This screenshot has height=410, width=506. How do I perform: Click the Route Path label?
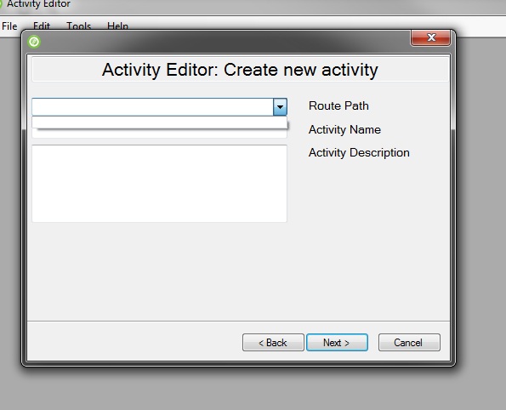tap(338, 105)
